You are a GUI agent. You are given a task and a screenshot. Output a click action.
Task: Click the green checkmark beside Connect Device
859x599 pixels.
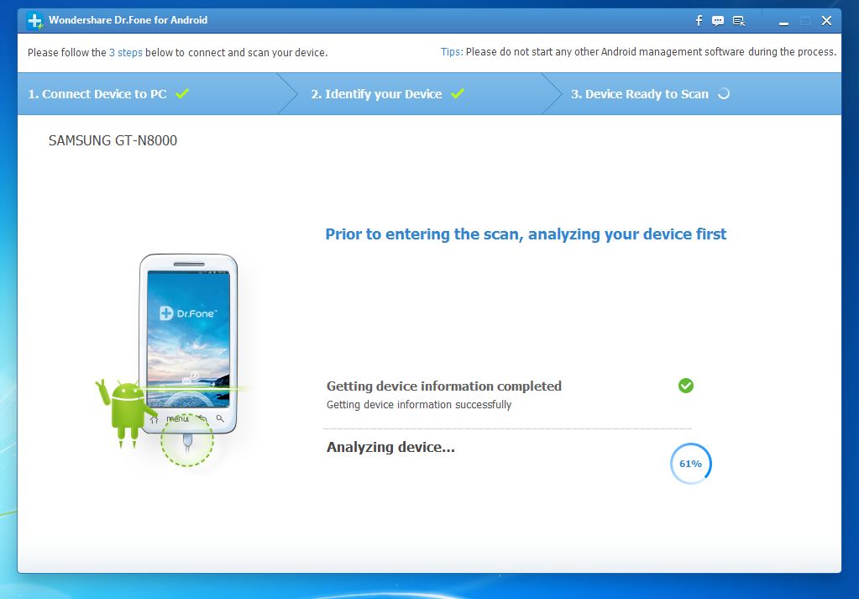click(x=182, y=93)
